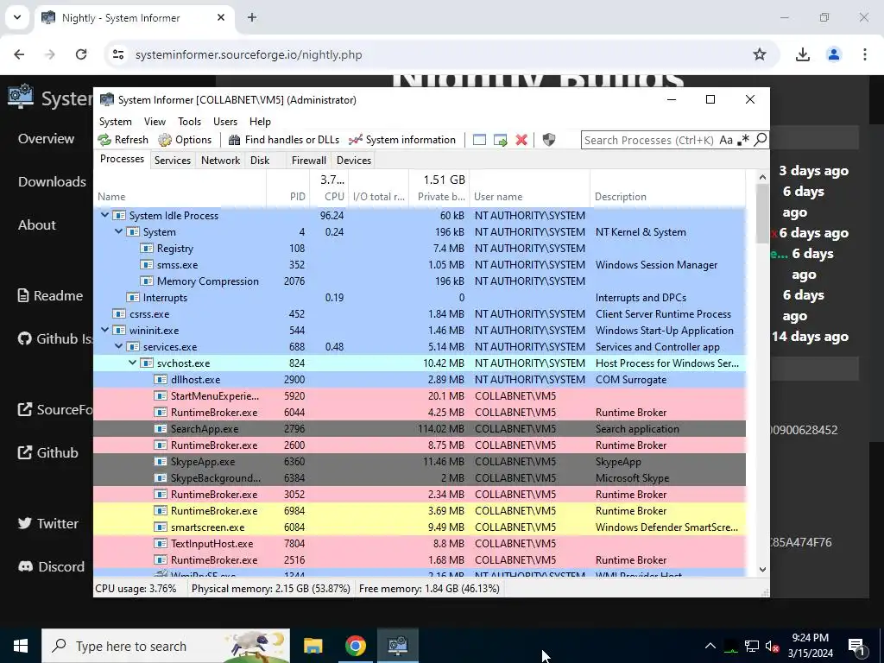Open the View menu

[x=155, y=121]
